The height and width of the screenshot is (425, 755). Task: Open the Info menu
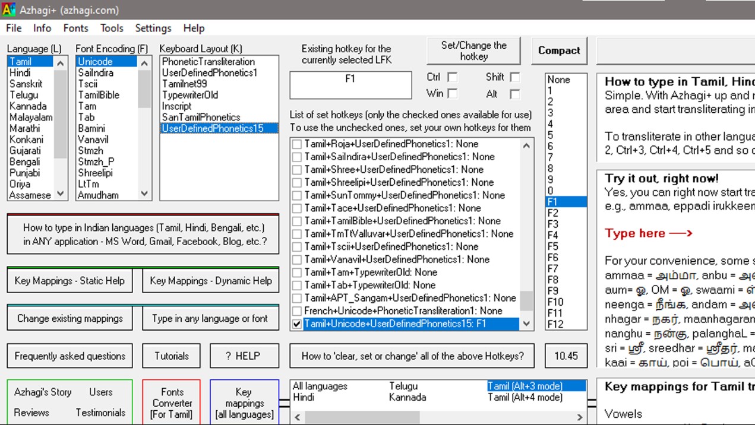(42, 28)
